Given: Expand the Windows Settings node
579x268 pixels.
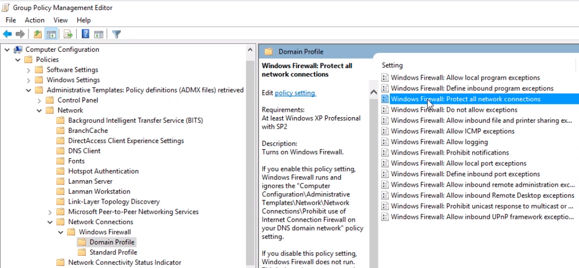Looking at the screenshot, I should point(29,80).
